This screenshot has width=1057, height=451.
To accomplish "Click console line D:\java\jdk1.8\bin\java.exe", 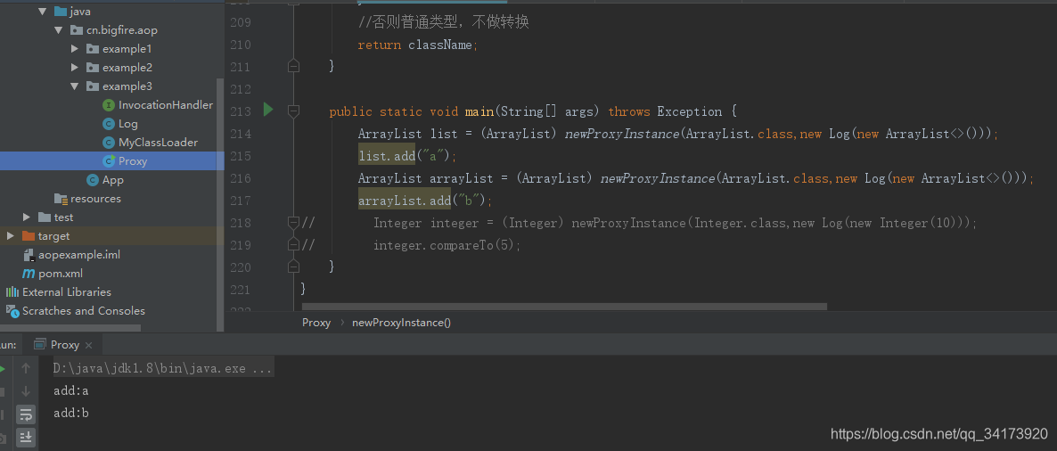I will (163, 369).
